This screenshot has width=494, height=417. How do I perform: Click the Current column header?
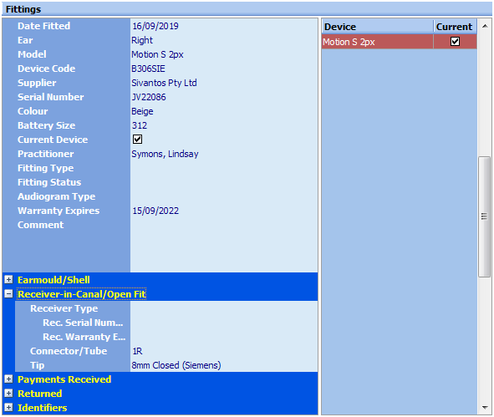(455, 27)
